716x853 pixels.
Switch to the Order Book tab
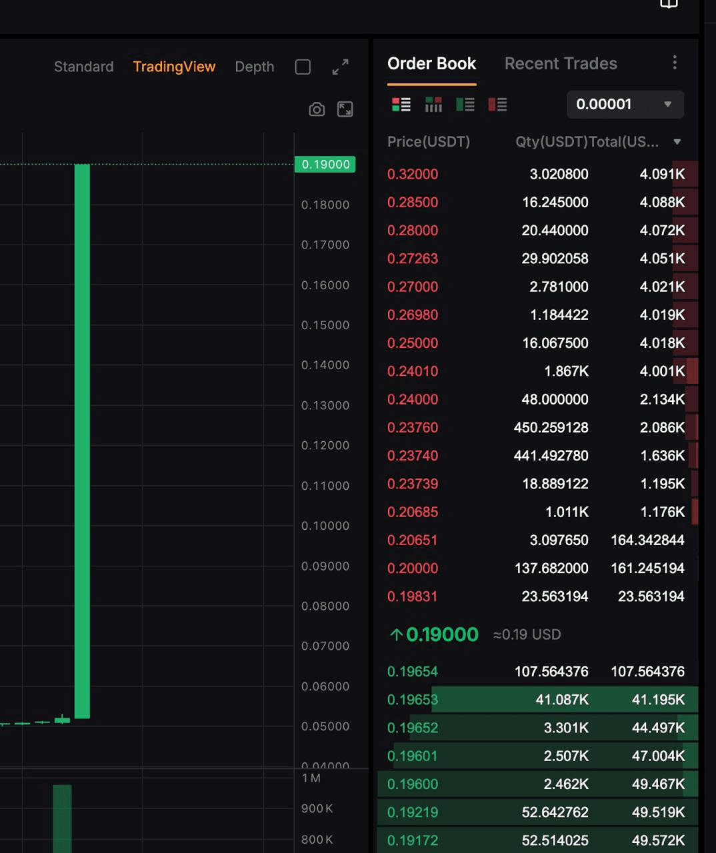pyautogui.click(x=431, y=64)
